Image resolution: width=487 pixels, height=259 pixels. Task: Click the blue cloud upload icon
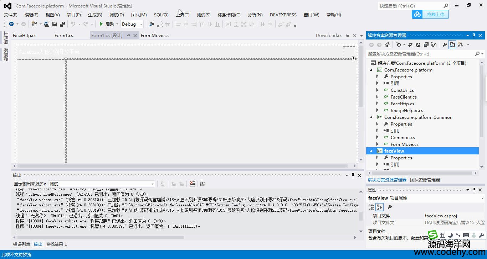tap(417, 14)
